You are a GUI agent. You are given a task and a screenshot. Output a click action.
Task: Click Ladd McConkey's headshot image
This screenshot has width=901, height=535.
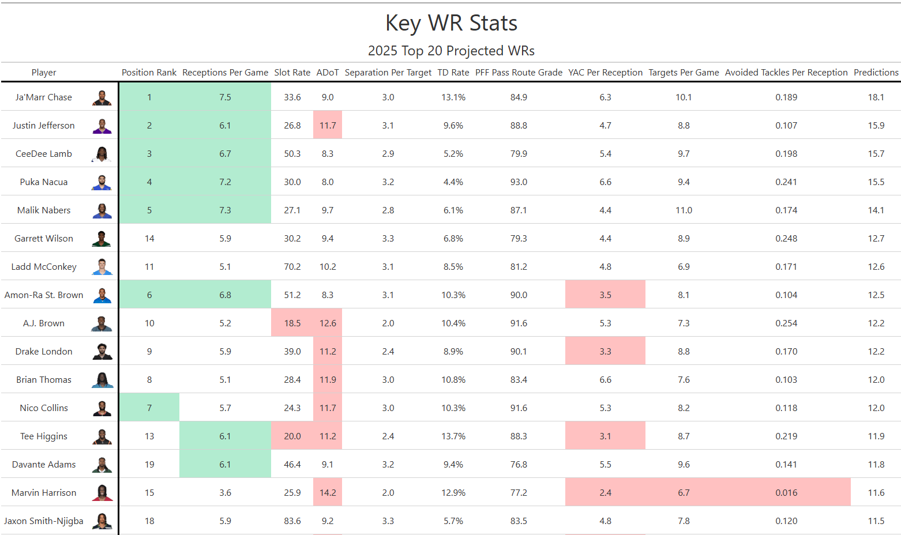[102, 267]
